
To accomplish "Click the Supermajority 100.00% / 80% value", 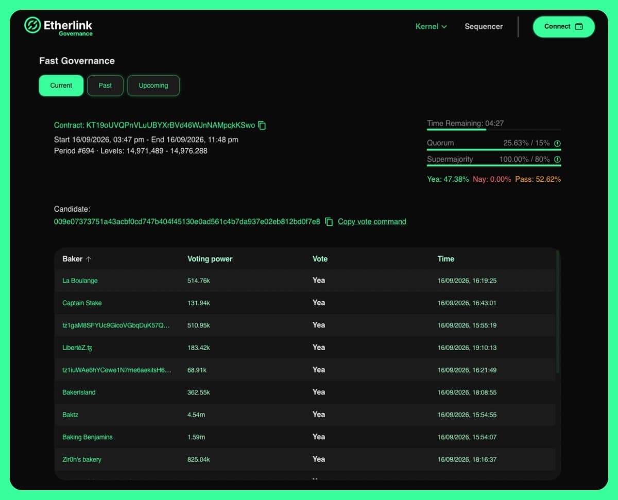I will point(524,160).
